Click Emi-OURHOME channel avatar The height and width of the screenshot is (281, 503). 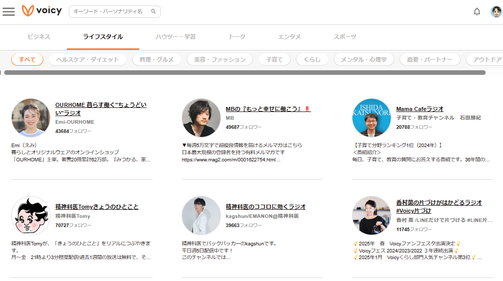[31, 118]
